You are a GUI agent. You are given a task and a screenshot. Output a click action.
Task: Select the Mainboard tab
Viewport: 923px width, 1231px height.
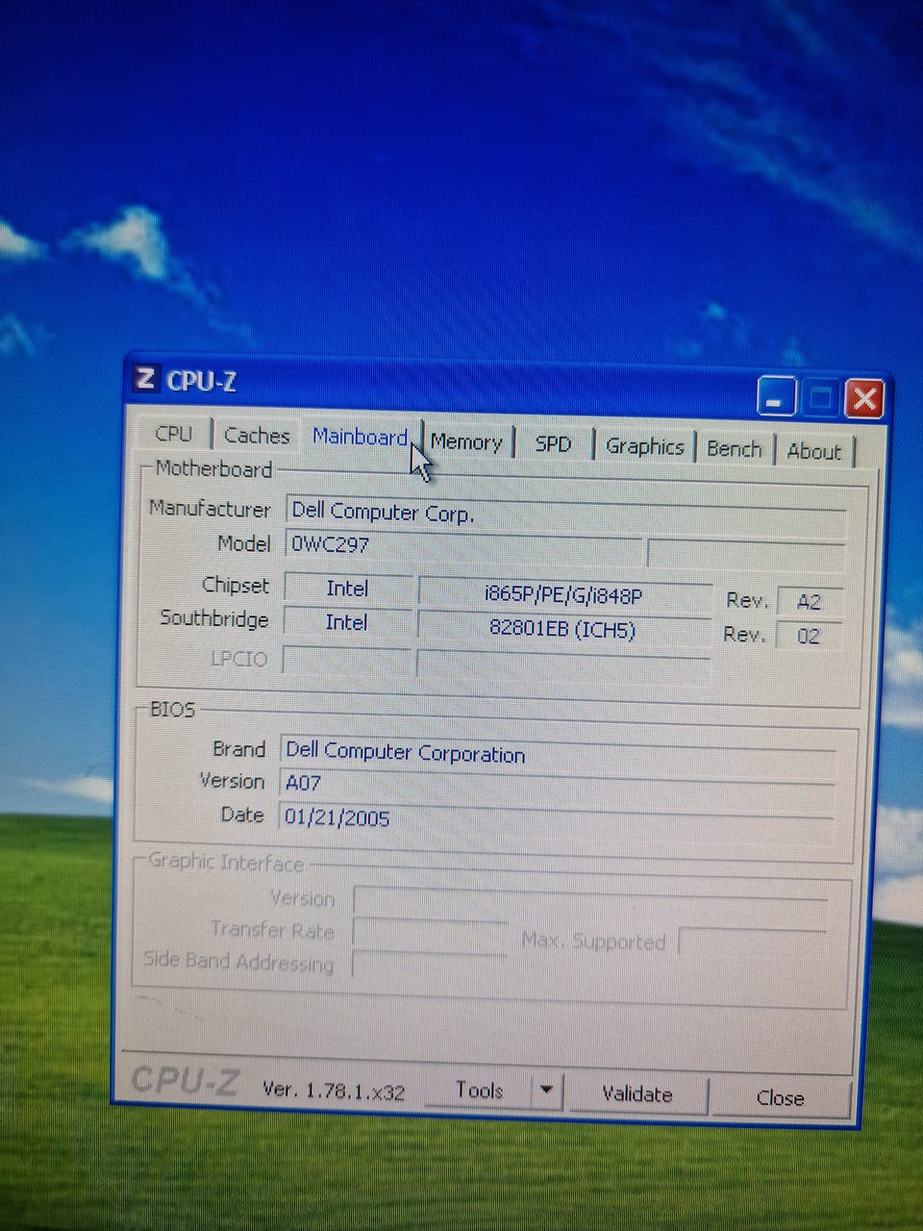click(x=361, y=438)
